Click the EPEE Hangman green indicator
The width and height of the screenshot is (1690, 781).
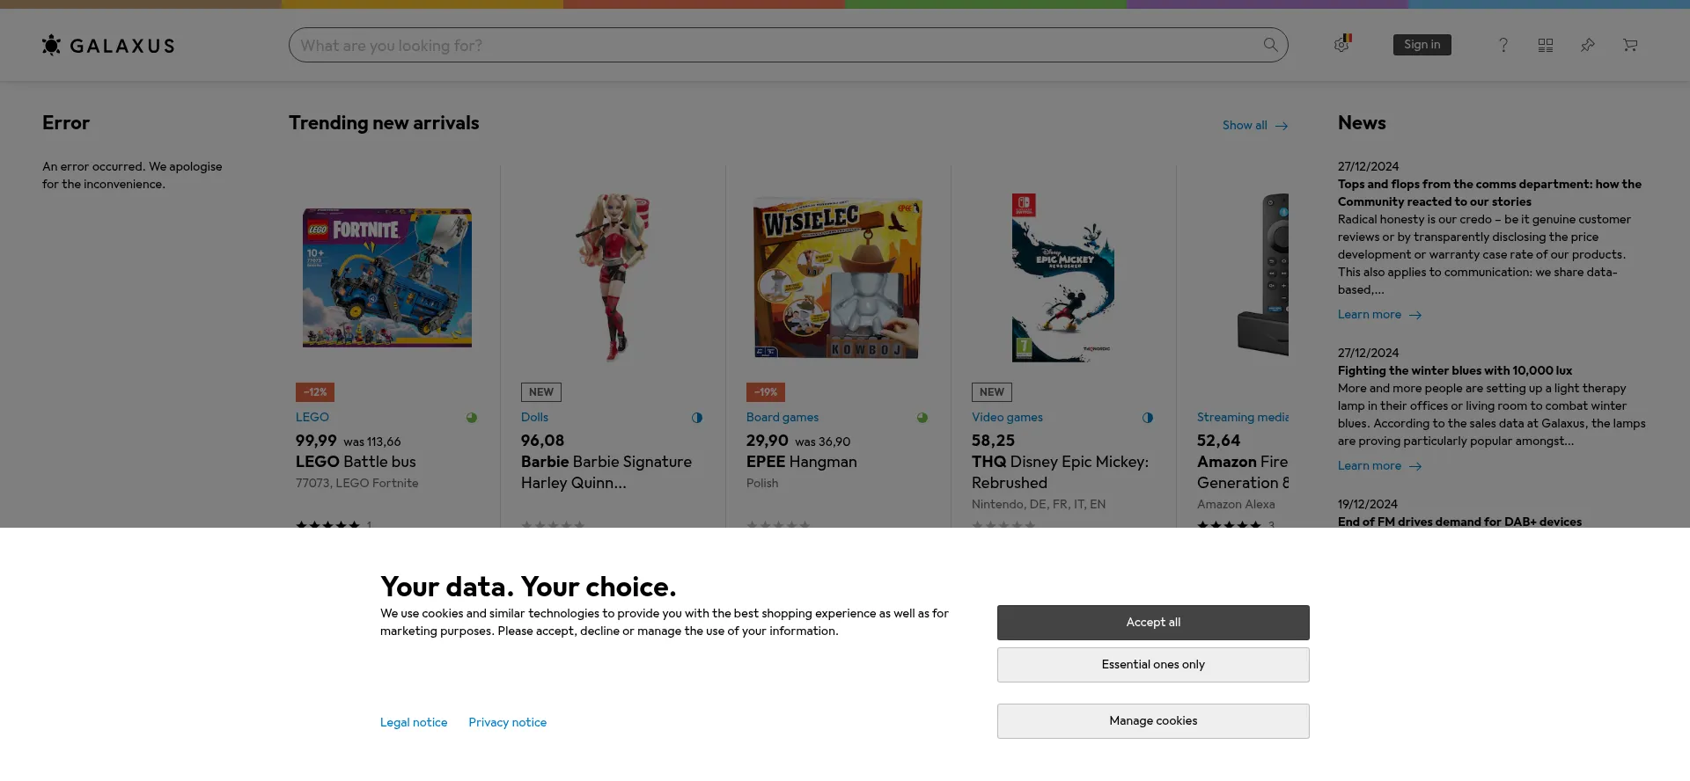[922, 418]
